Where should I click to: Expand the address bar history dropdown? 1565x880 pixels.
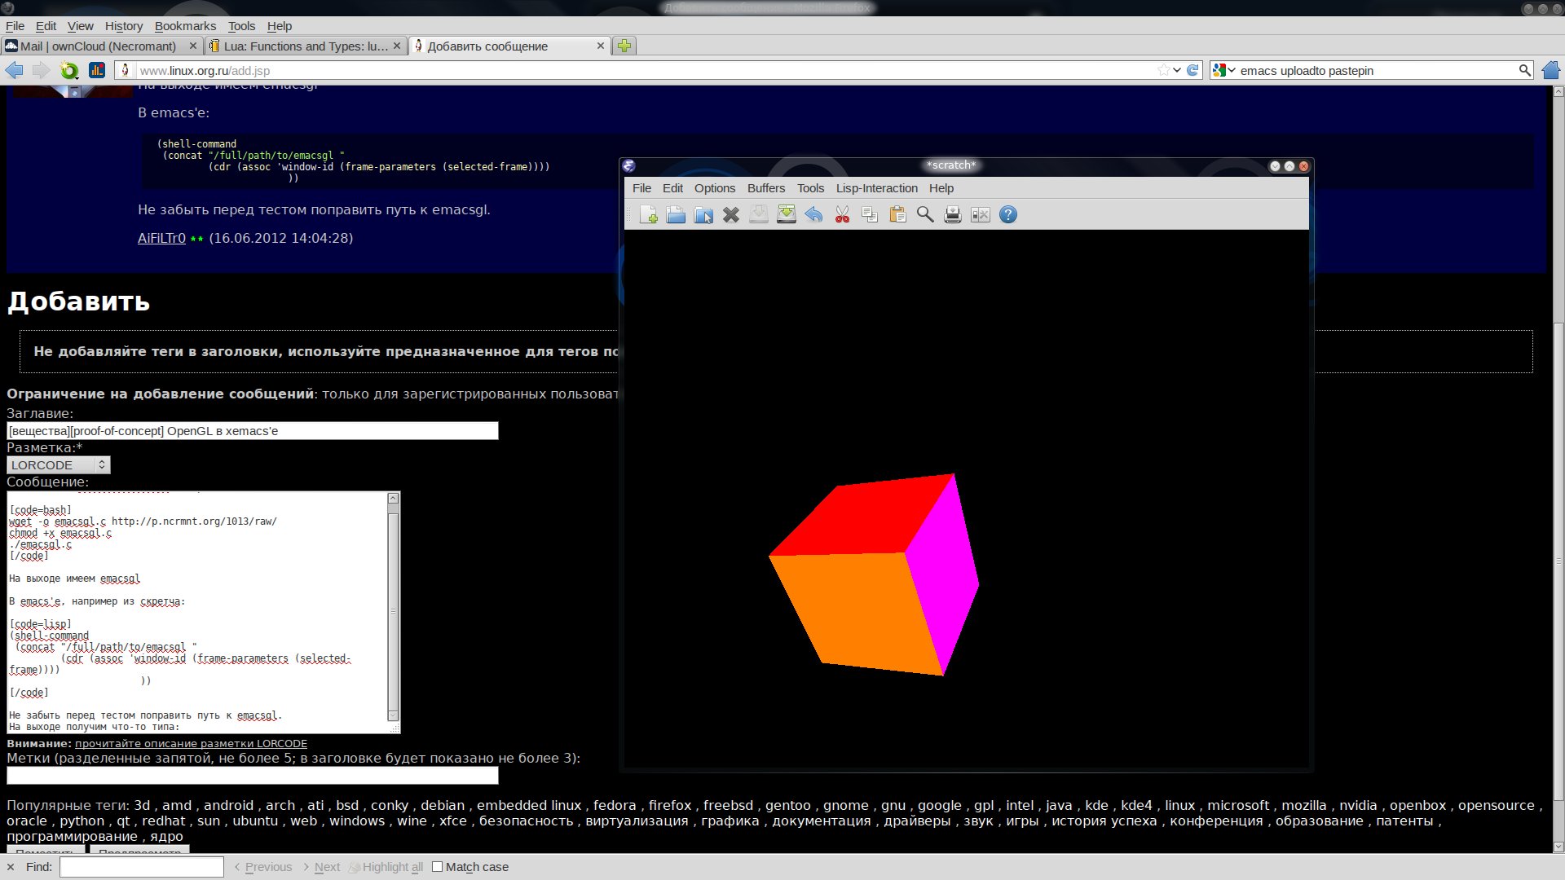point(1175,71)
